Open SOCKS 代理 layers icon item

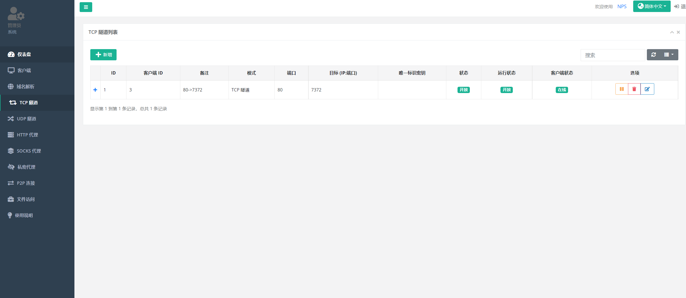tap(28, 151)
